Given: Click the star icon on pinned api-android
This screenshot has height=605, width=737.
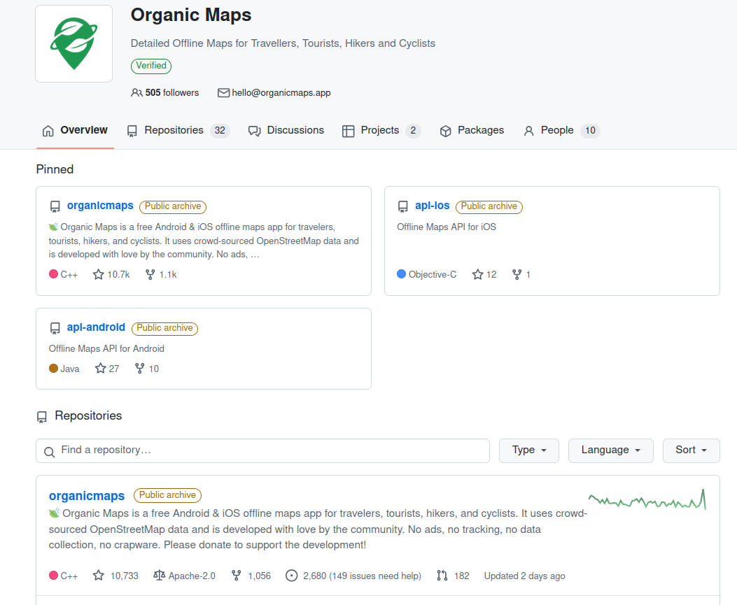Looking at the screenshot, I should click(101, 369).
